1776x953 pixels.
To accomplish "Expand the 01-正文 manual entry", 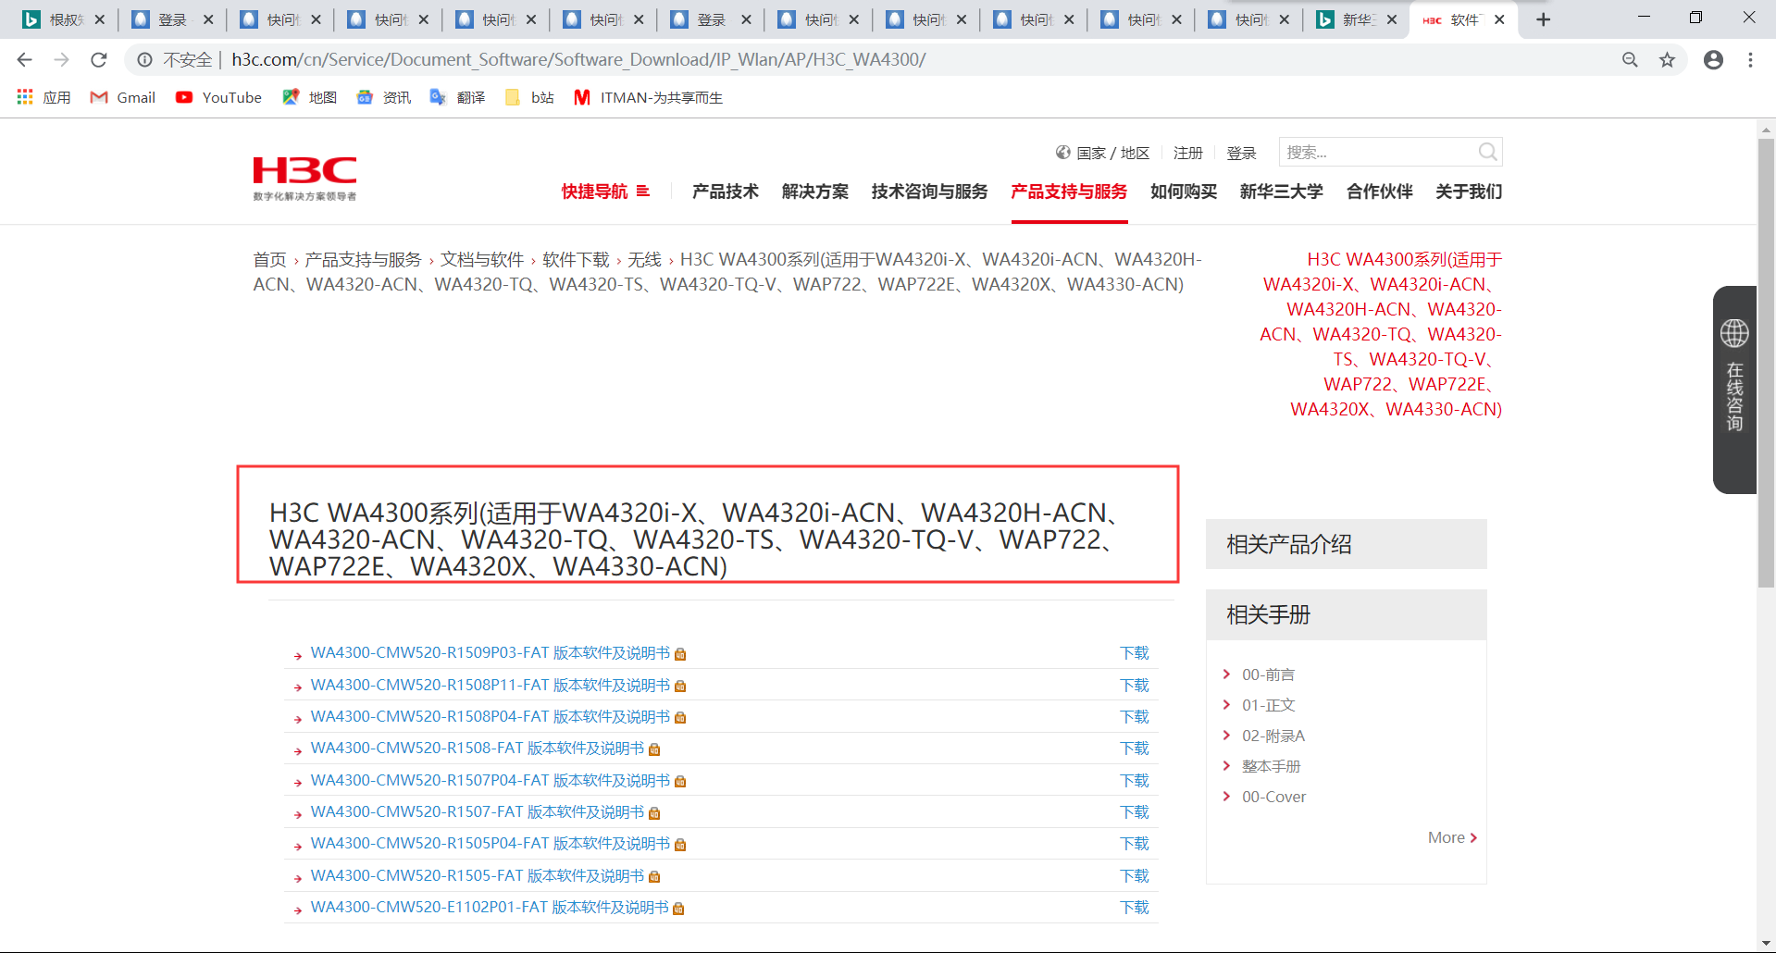I will tap(1268, 705).
